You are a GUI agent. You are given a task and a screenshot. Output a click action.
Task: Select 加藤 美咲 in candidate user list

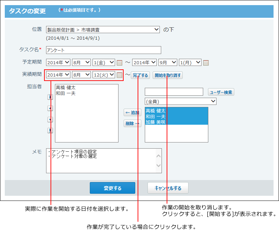tap(177, 122)
